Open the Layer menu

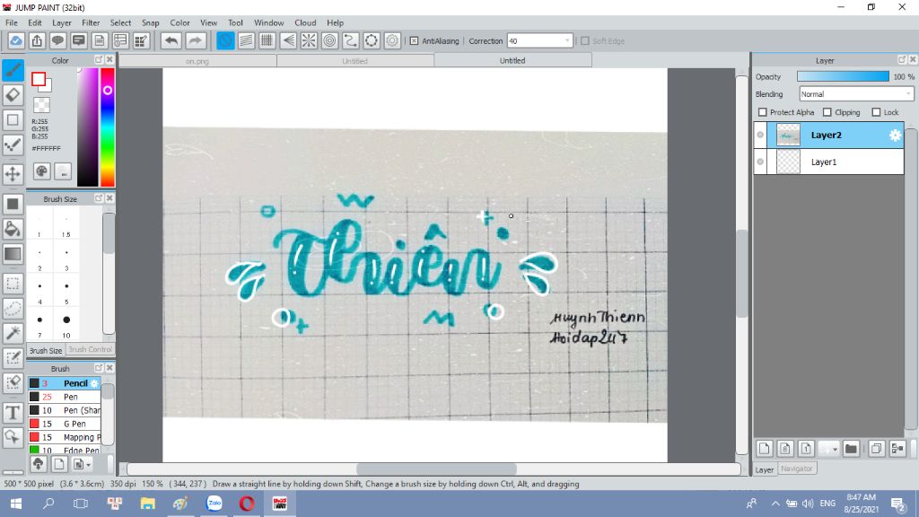[62, 22]
